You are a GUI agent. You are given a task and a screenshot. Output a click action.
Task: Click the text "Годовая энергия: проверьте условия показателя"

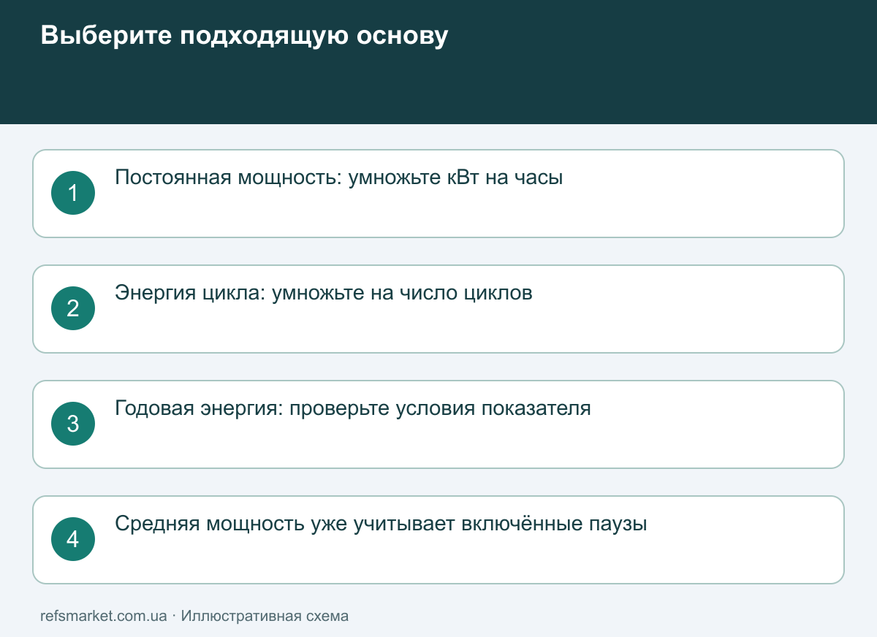click(x=353, y=408)
